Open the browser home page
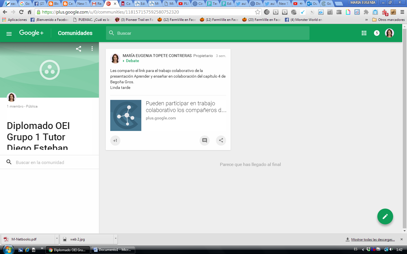Image resolution: width=407 pixels, height=254 pixels. tap(30, 12)
